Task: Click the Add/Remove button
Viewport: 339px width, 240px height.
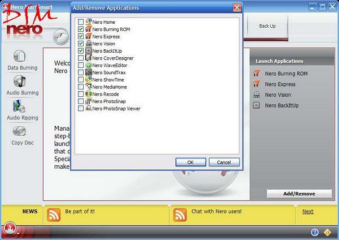Action: click(x=299, y=194)
